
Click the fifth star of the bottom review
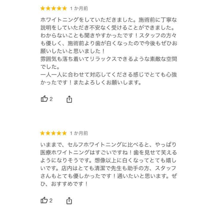click(65, 133)
